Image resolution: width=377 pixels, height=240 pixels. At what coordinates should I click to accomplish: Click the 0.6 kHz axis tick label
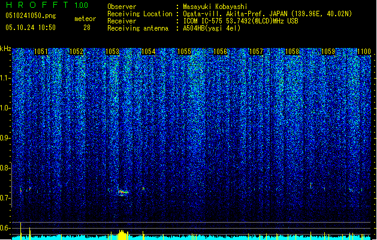coord(4,228)
